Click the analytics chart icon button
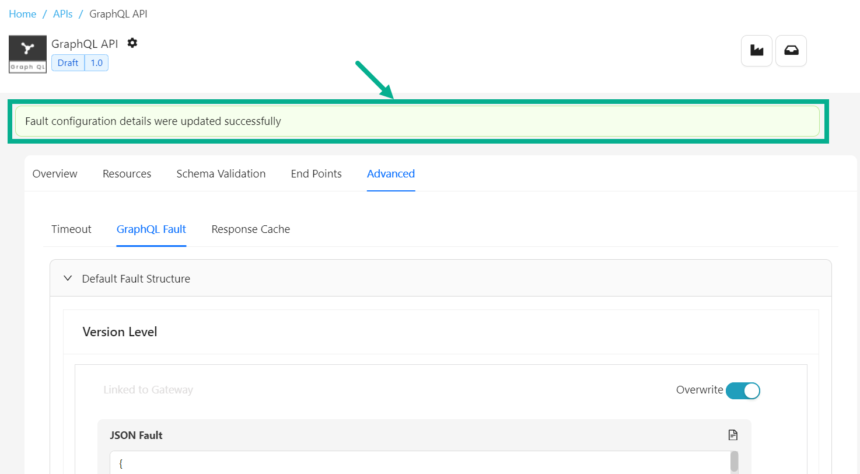Screen dimensions: 860x474 point(757,51)
